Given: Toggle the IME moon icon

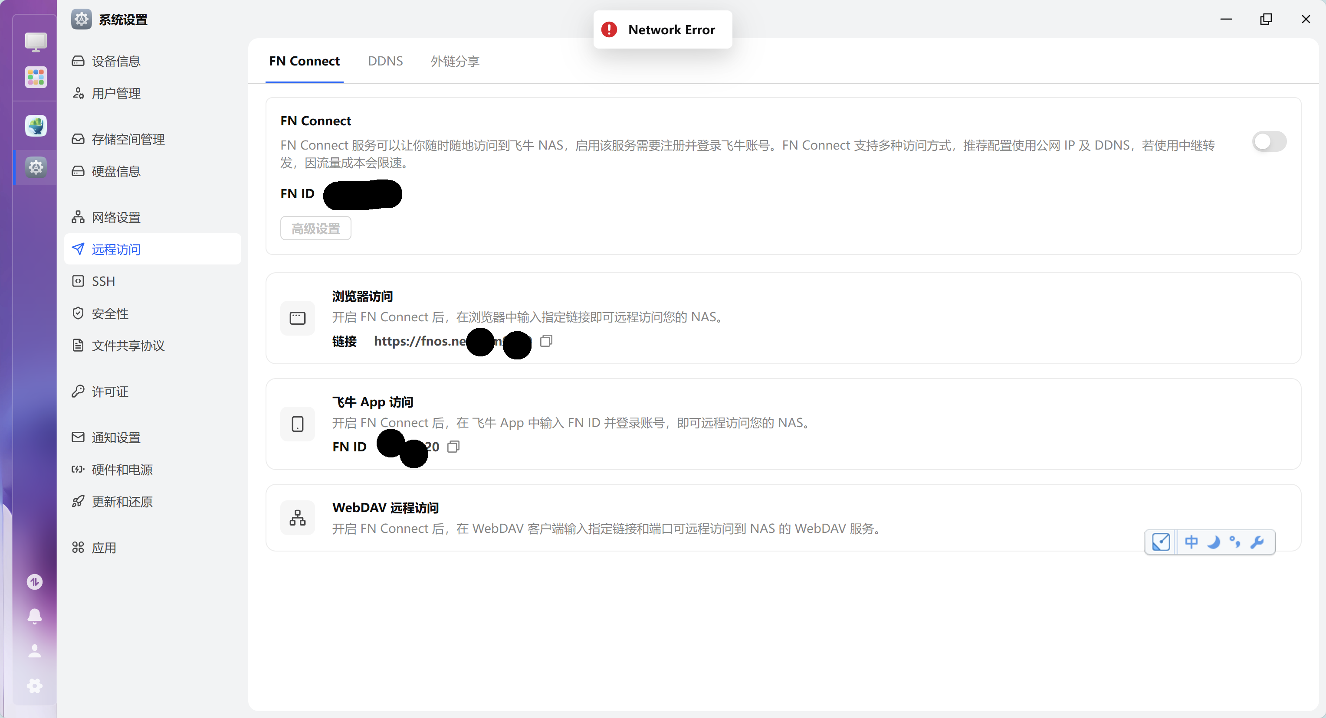Looking at the screenshot, I should click(x=1213, y=542).
